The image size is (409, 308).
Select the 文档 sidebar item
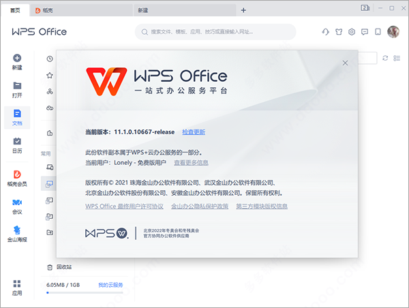pyautogui.click(x=17, y=117)
